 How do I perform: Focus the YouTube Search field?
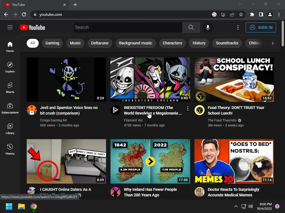click(x=128, y=27)
